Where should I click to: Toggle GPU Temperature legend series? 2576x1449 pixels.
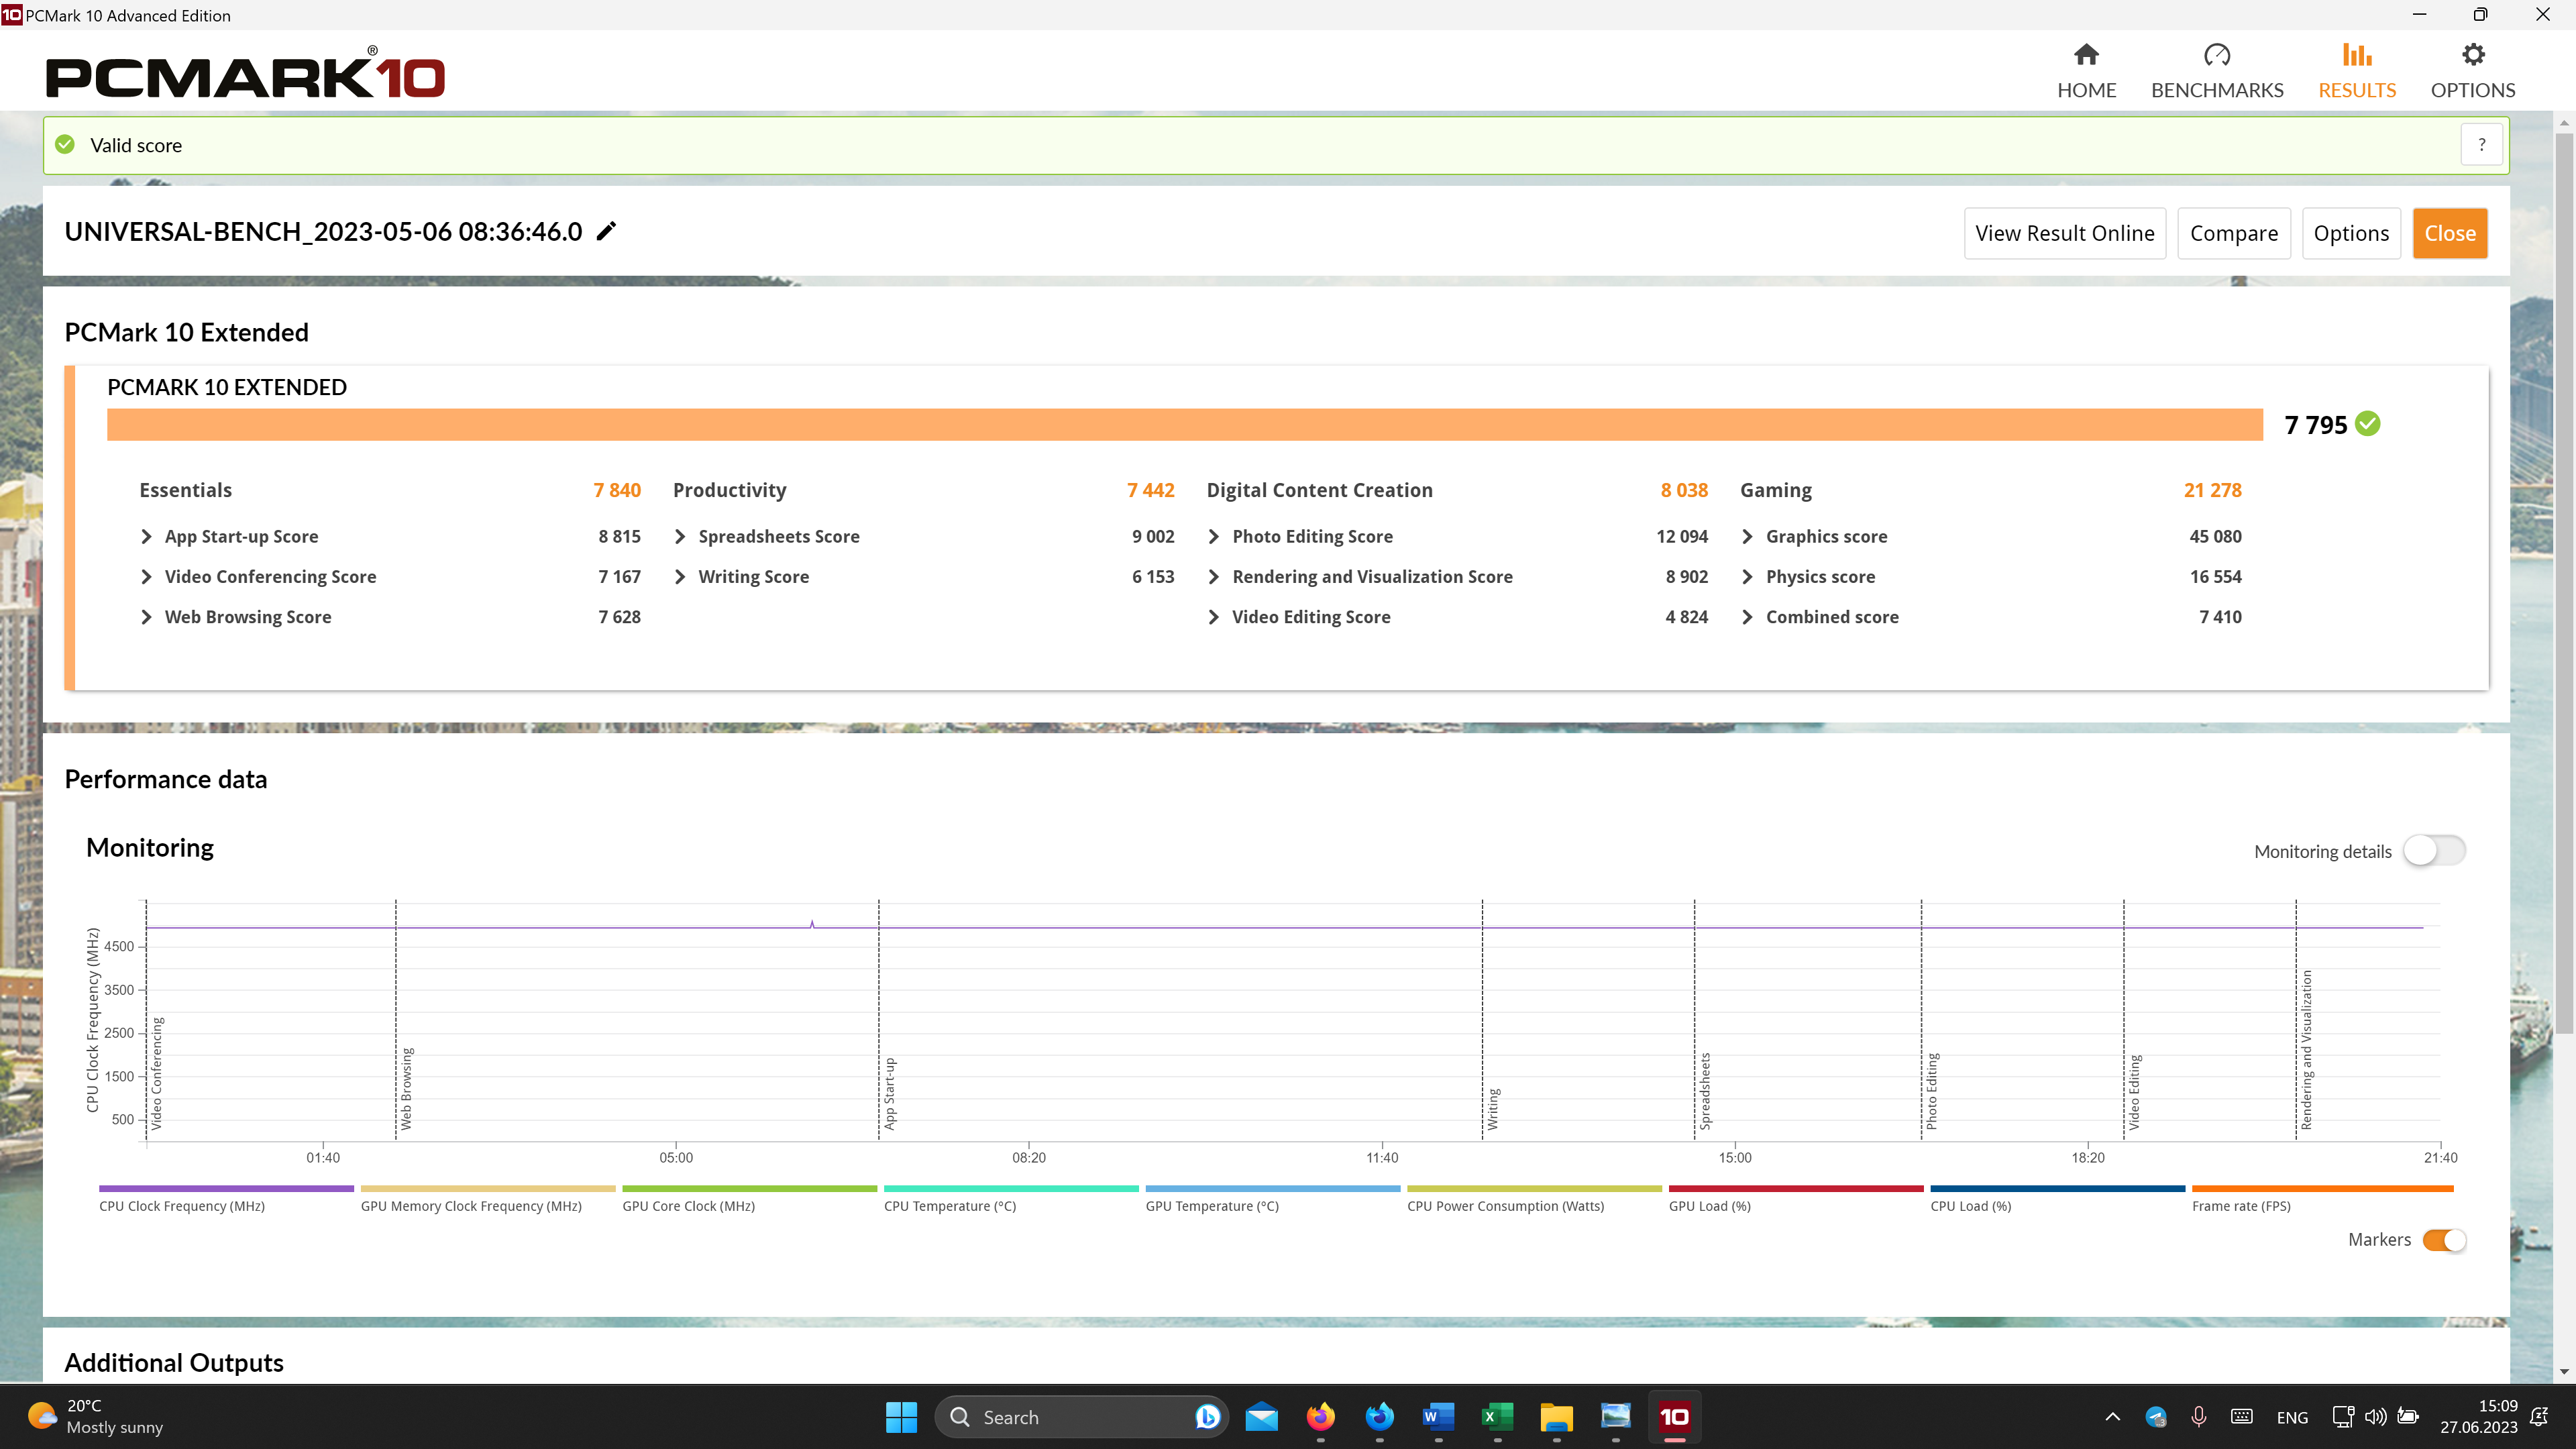1273,1199
